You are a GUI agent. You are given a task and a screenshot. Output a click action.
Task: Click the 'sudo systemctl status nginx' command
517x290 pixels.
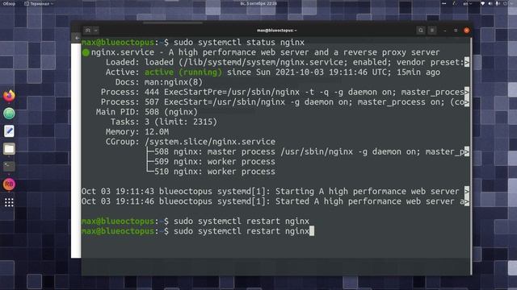point(239,43)
